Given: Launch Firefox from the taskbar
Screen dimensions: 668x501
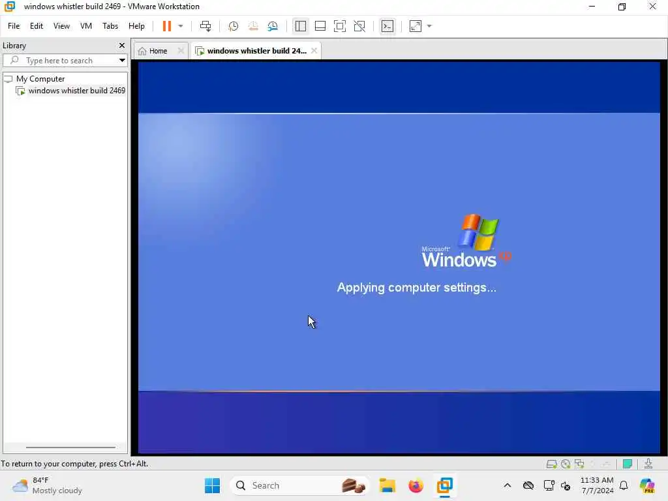Looking at the screenshot, I should 416,485.
